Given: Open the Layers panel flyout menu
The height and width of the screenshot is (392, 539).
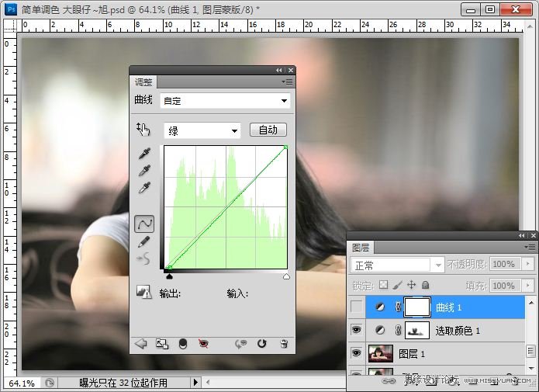Looking at the screenshot, I should pos(530,247).
